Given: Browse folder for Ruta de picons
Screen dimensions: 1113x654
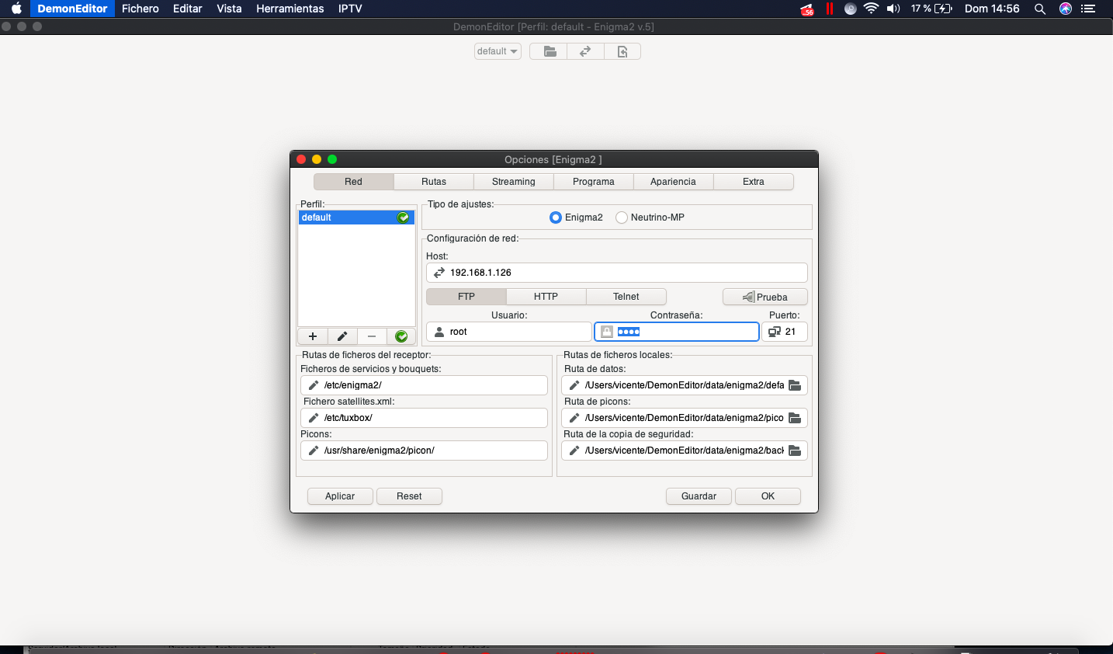Looking at the screenshot, I should 795,418.
